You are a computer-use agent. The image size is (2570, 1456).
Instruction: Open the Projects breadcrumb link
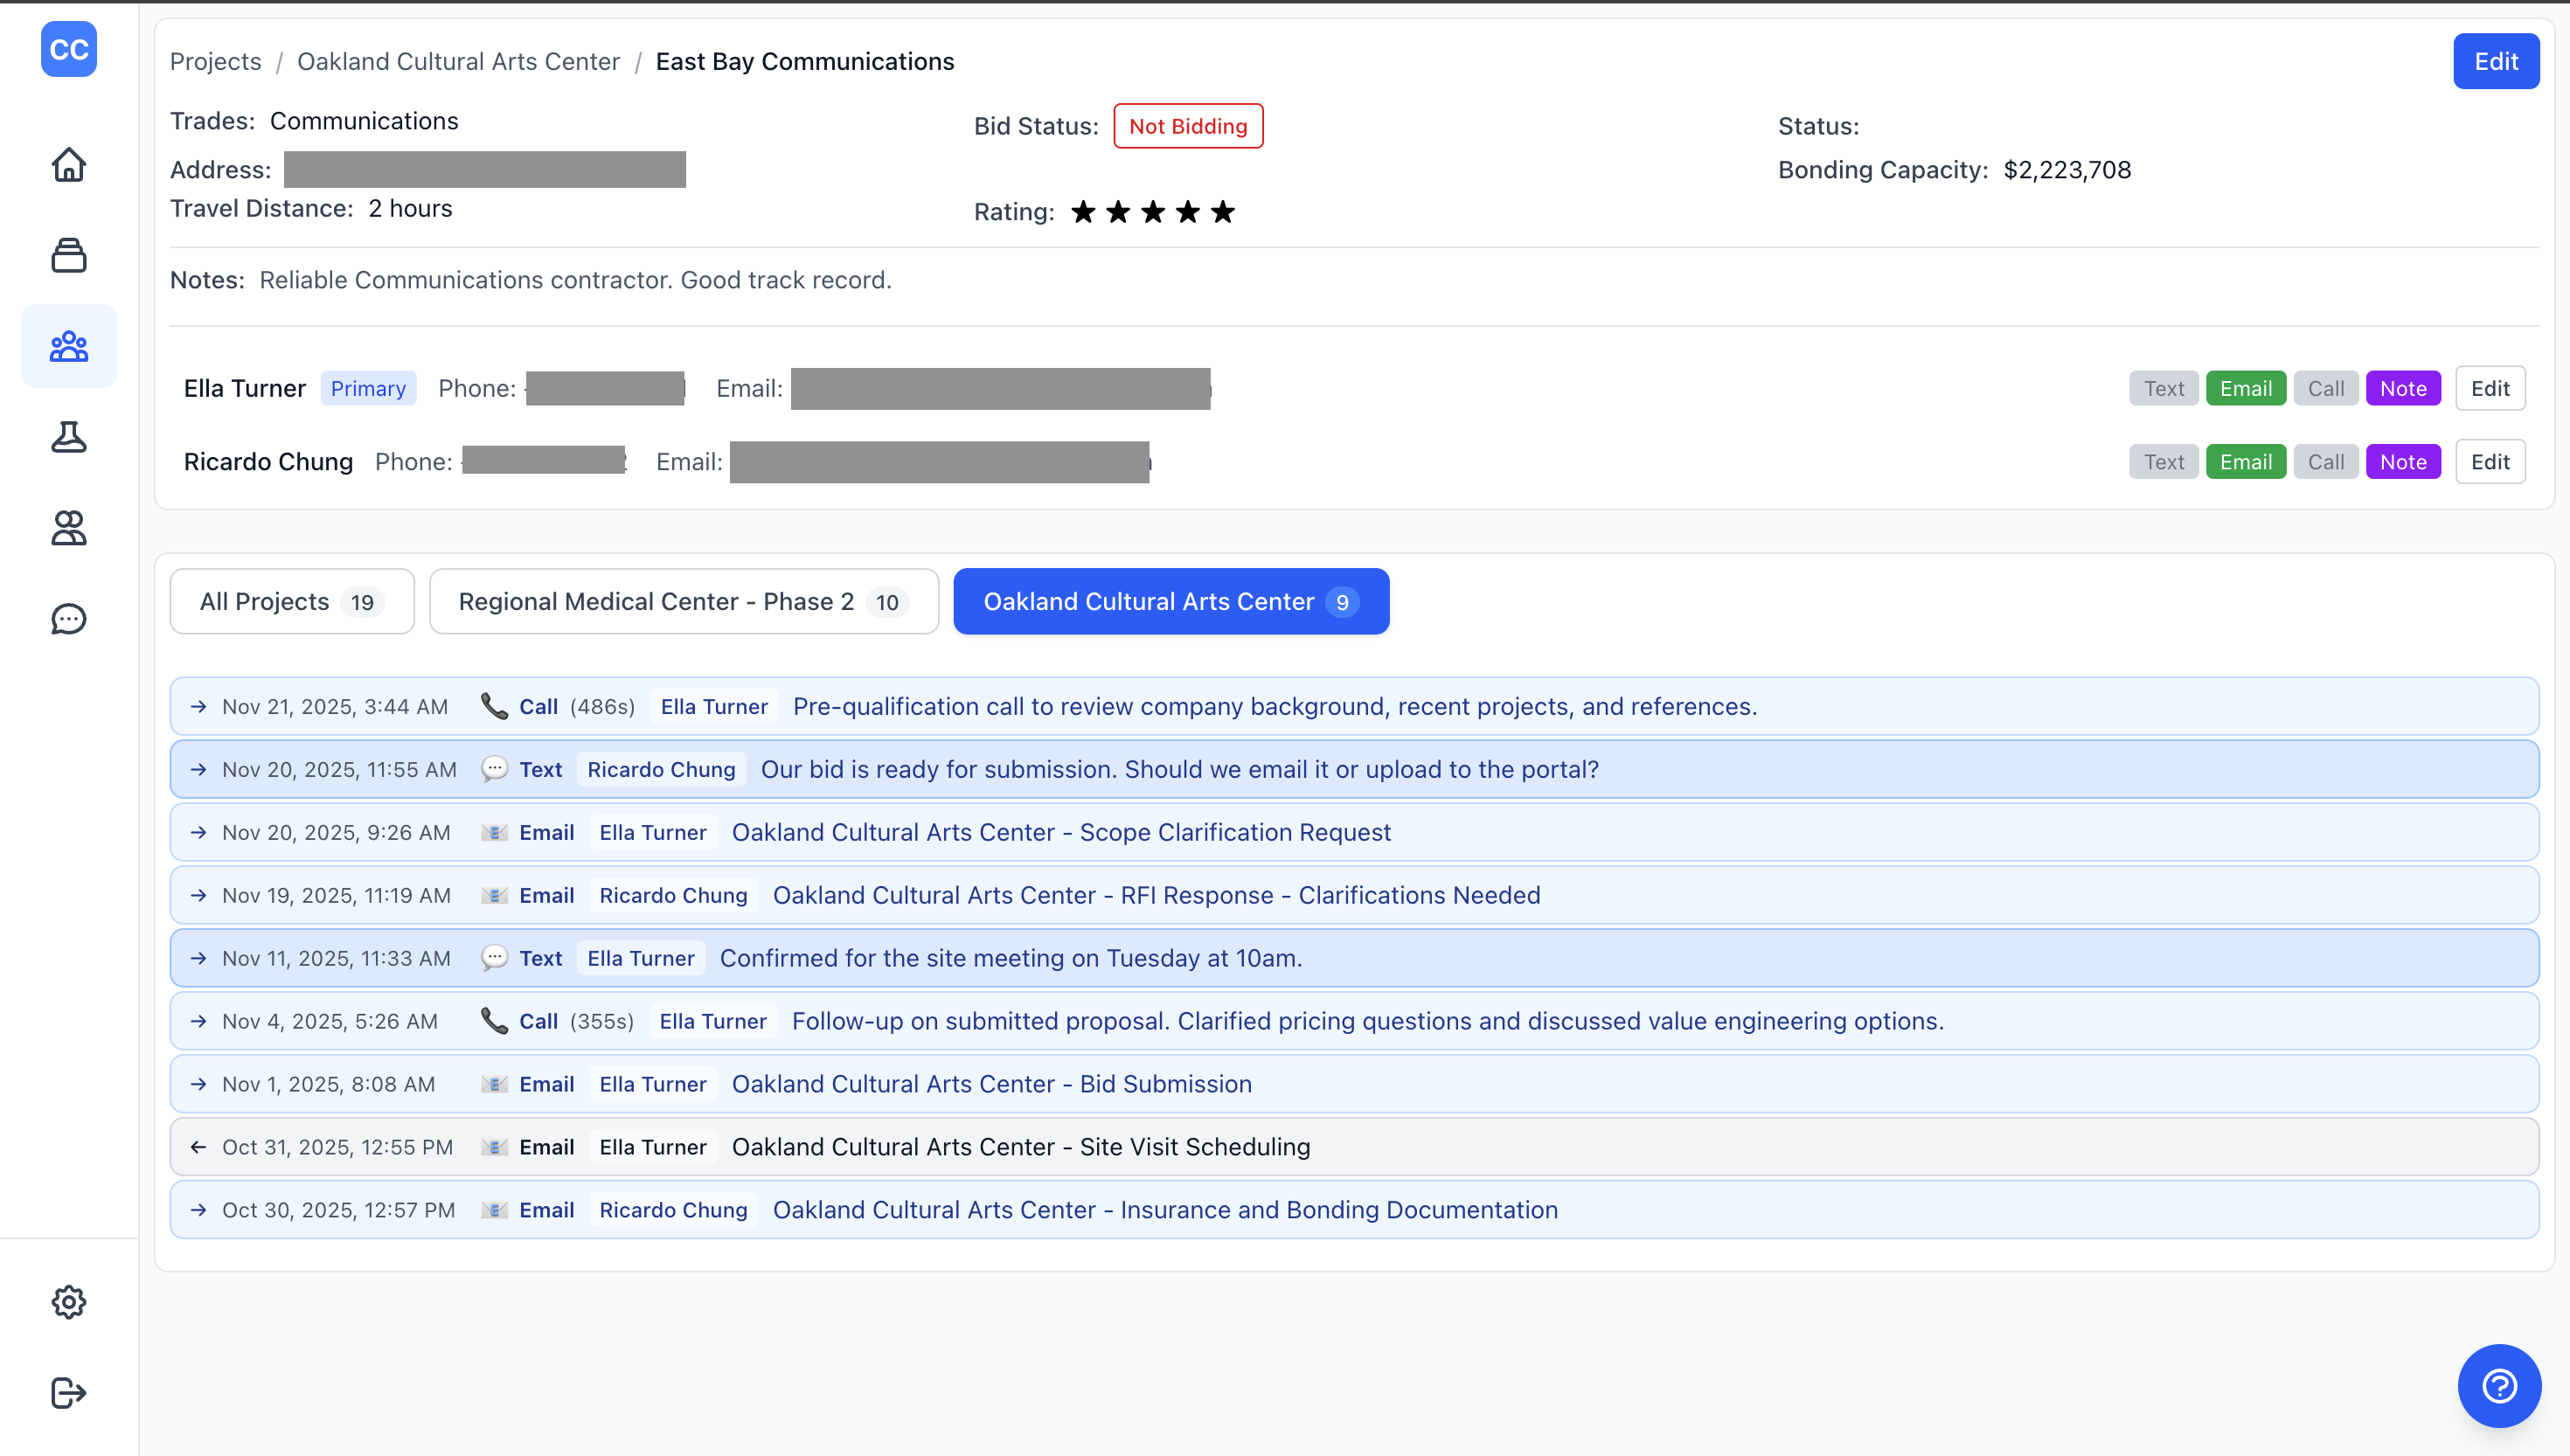coord(214,61)
